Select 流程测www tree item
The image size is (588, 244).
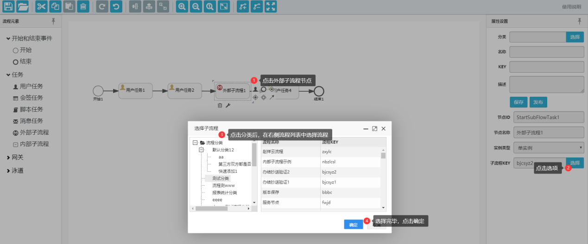point(223,185)
